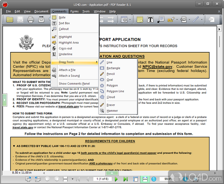Image resolution: width=224 pixels, height=184 pixels.
Task: Open the View menu
Action: 27,11
